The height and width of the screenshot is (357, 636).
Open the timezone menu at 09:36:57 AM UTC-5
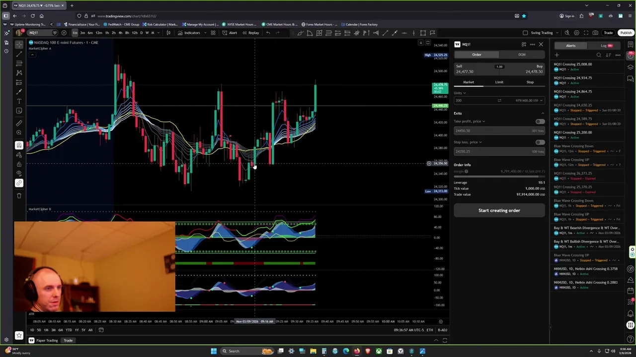tap(409, 330)
